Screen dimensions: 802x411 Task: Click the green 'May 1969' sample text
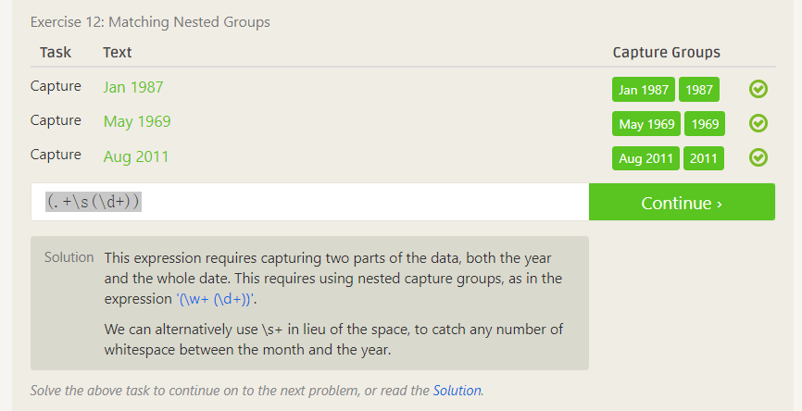[x=137, y=121]
